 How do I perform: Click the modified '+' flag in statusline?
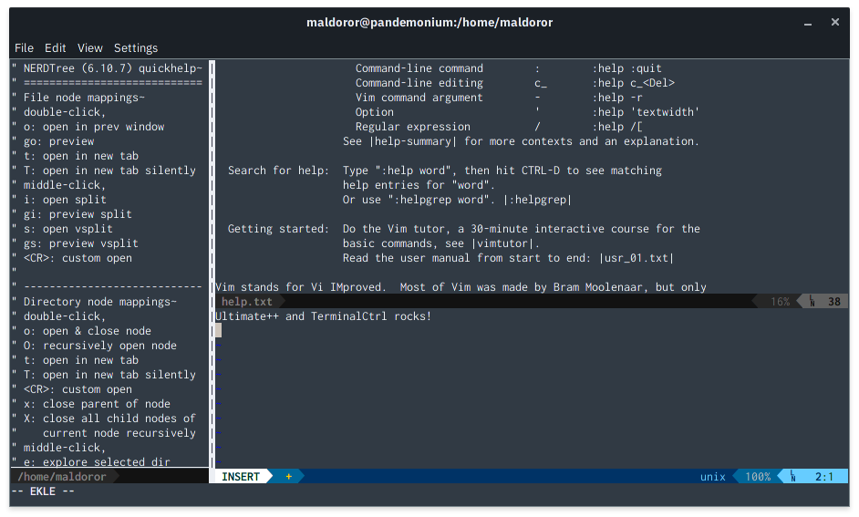coord(289,477)
